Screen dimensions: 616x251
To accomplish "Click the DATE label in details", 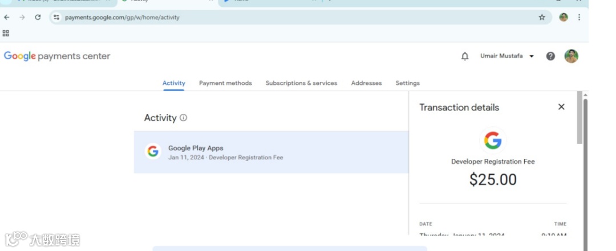I will coord(425,224).
